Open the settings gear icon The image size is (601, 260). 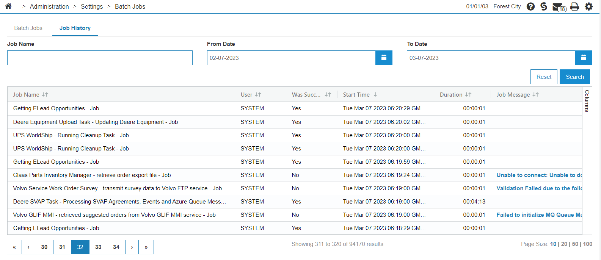click(588, 6)
